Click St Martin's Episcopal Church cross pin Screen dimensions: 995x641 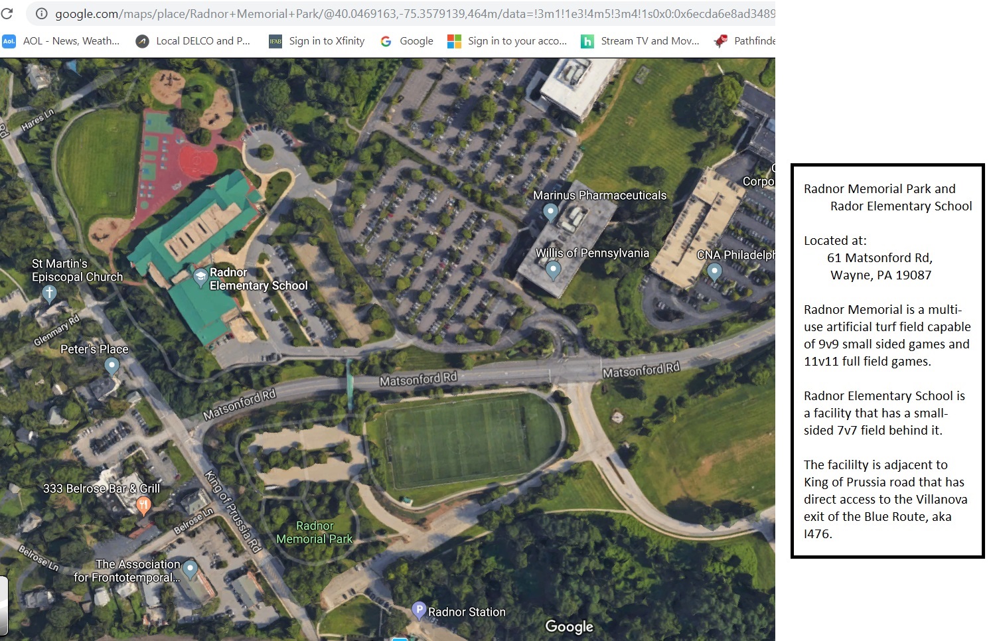[49, 294]
